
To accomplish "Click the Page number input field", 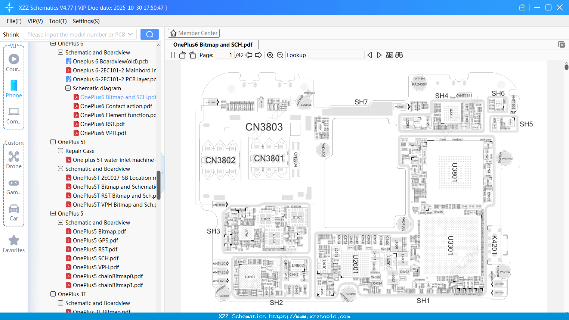I will tap(225, 55).
